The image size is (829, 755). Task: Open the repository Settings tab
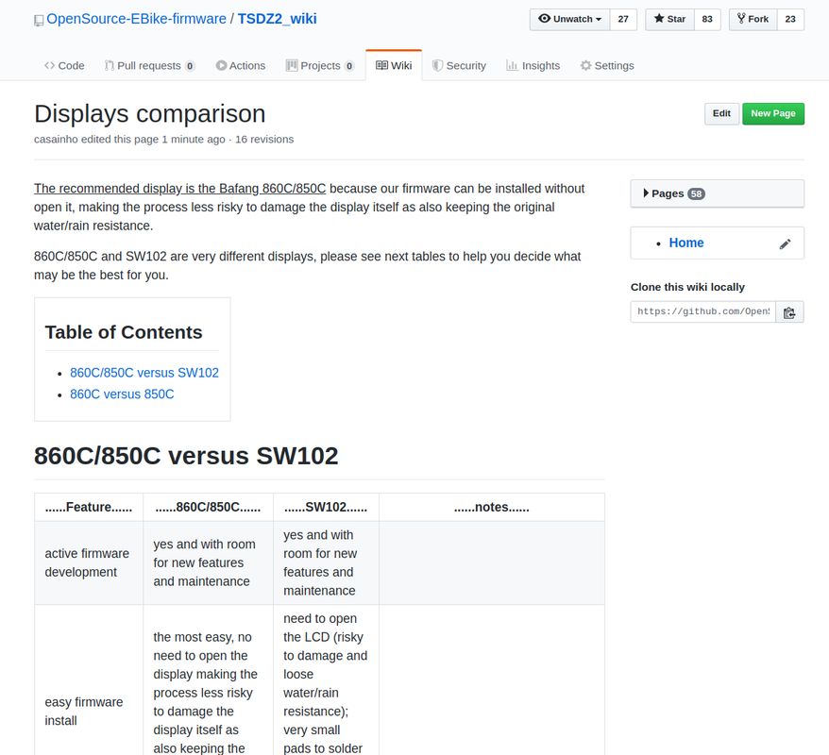[x=607, y=65]
